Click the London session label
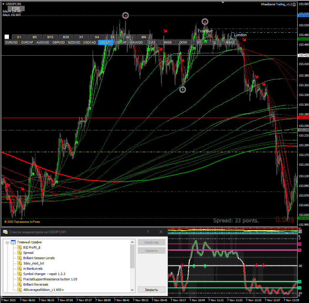Screen dimensions: 309x303 click(240, 35)
